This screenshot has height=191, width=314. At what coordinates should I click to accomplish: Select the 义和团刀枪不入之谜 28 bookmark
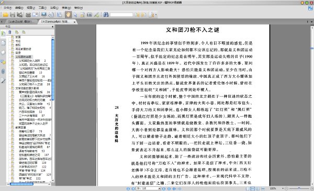coord(34,84)
